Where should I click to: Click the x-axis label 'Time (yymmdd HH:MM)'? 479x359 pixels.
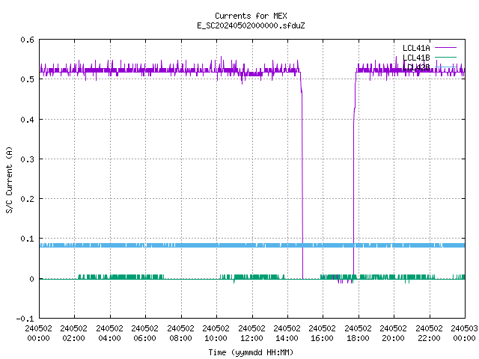pos(251,352)
